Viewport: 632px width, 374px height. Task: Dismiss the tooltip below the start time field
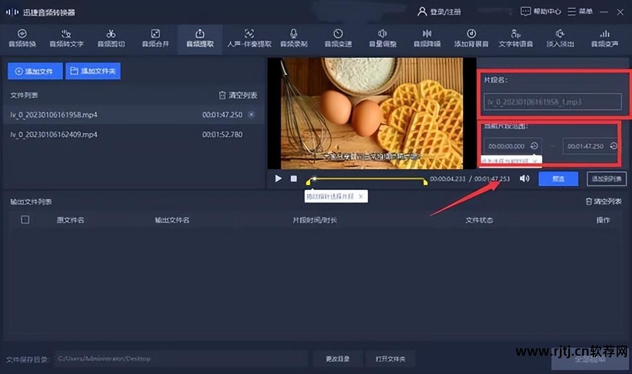click(x=535, y=161)
